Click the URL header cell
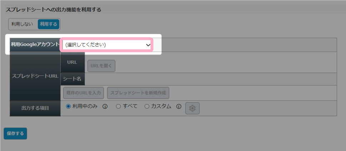 pyautogui.click(x=72, y=63)
